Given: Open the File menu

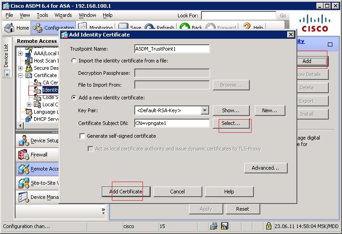Looking at the screenshot, I should 9,15.
